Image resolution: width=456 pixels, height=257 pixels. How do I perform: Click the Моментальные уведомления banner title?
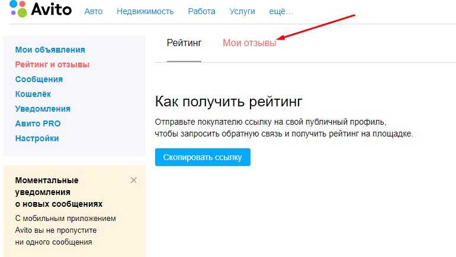(x=59, y=192)
